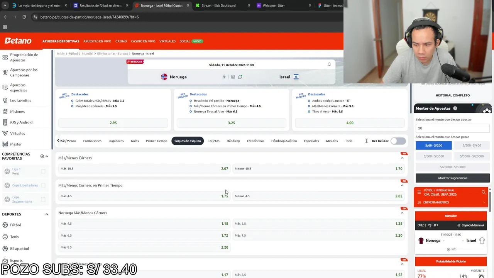
Task: Collapse Noruega Más/Menos Córners market
Action: click(402, 213)
